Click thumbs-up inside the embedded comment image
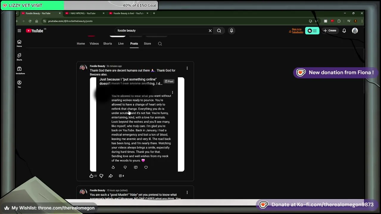 pyautogui.click(x=113, y=167)
